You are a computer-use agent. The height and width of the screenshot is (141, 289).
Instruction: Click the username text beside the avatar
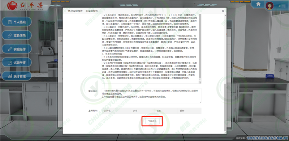pos(279,6)
